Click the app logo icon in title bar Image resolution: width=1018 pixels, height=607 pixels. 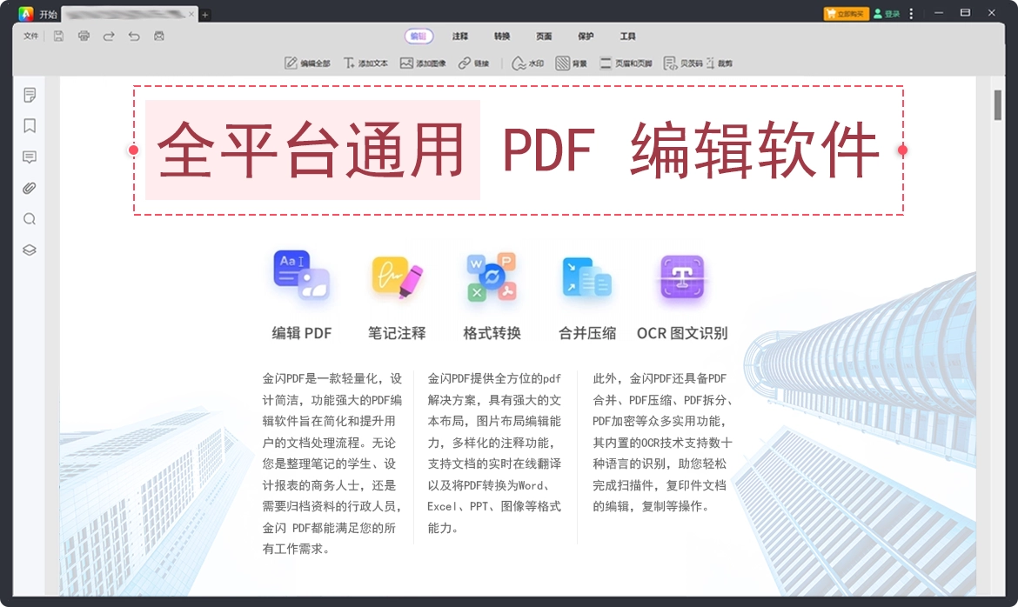tap(26, 14)
